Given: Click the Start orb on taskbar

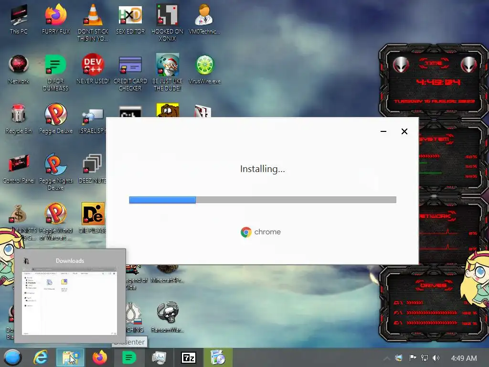Looking at the screenshot, I should pyautogui.click(x=12, y=357).
